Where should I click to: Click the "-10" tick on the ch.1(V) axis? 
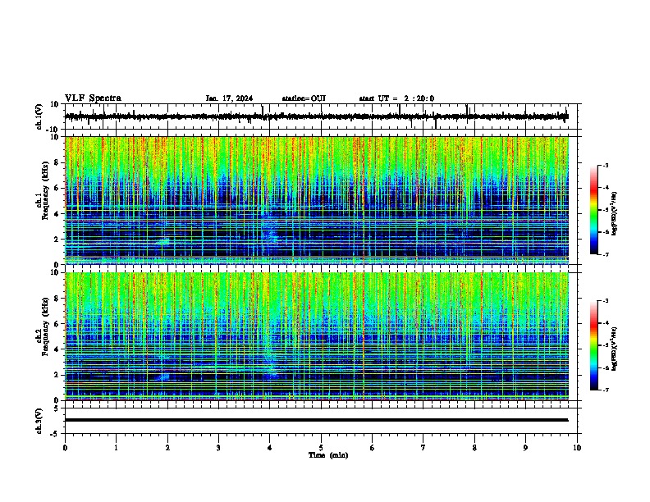point(53,130)
